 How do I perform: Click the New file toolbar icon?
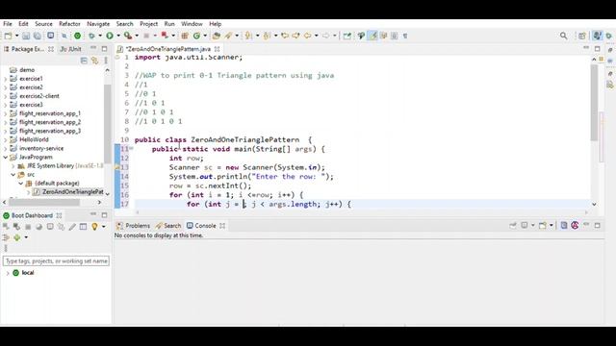(8, 36)
